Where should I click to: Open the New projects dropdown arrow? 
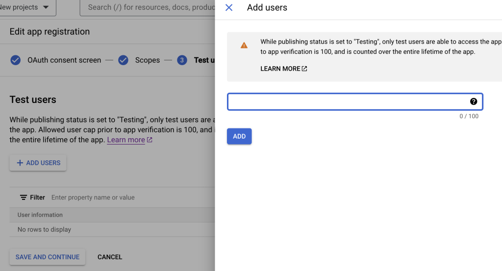(x=46, y=7)
